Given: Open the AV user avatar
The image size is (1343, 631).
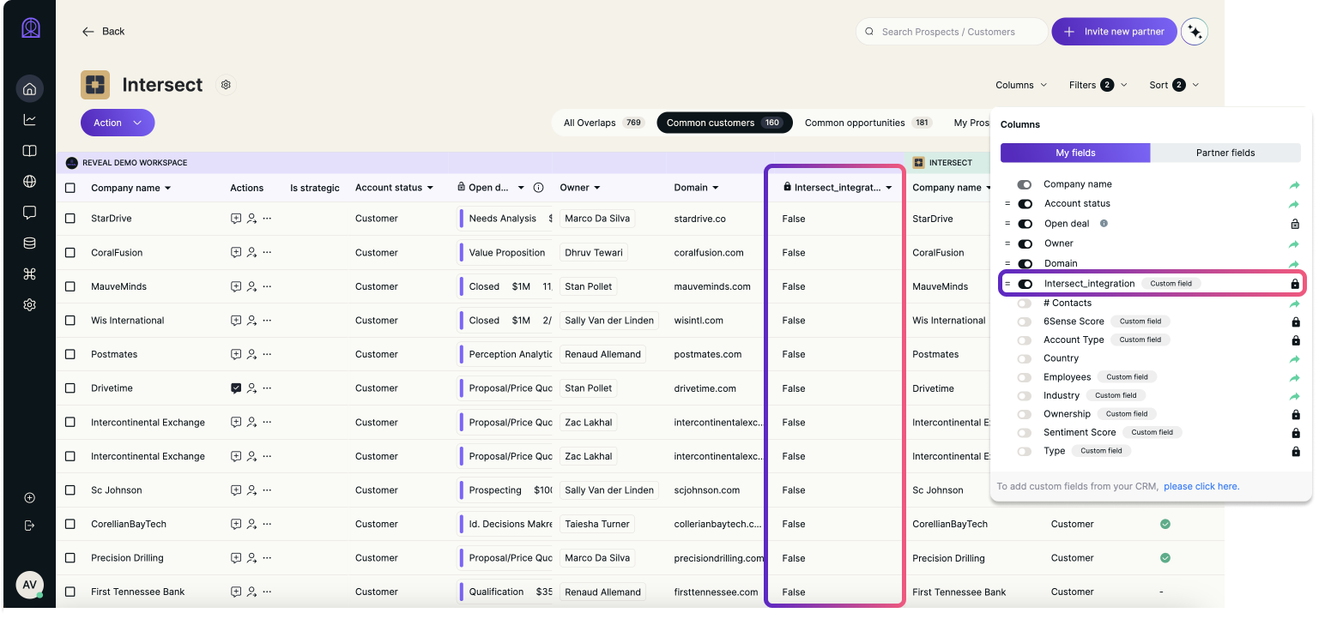Looking at the screenshot, I should tap(29, 585).
